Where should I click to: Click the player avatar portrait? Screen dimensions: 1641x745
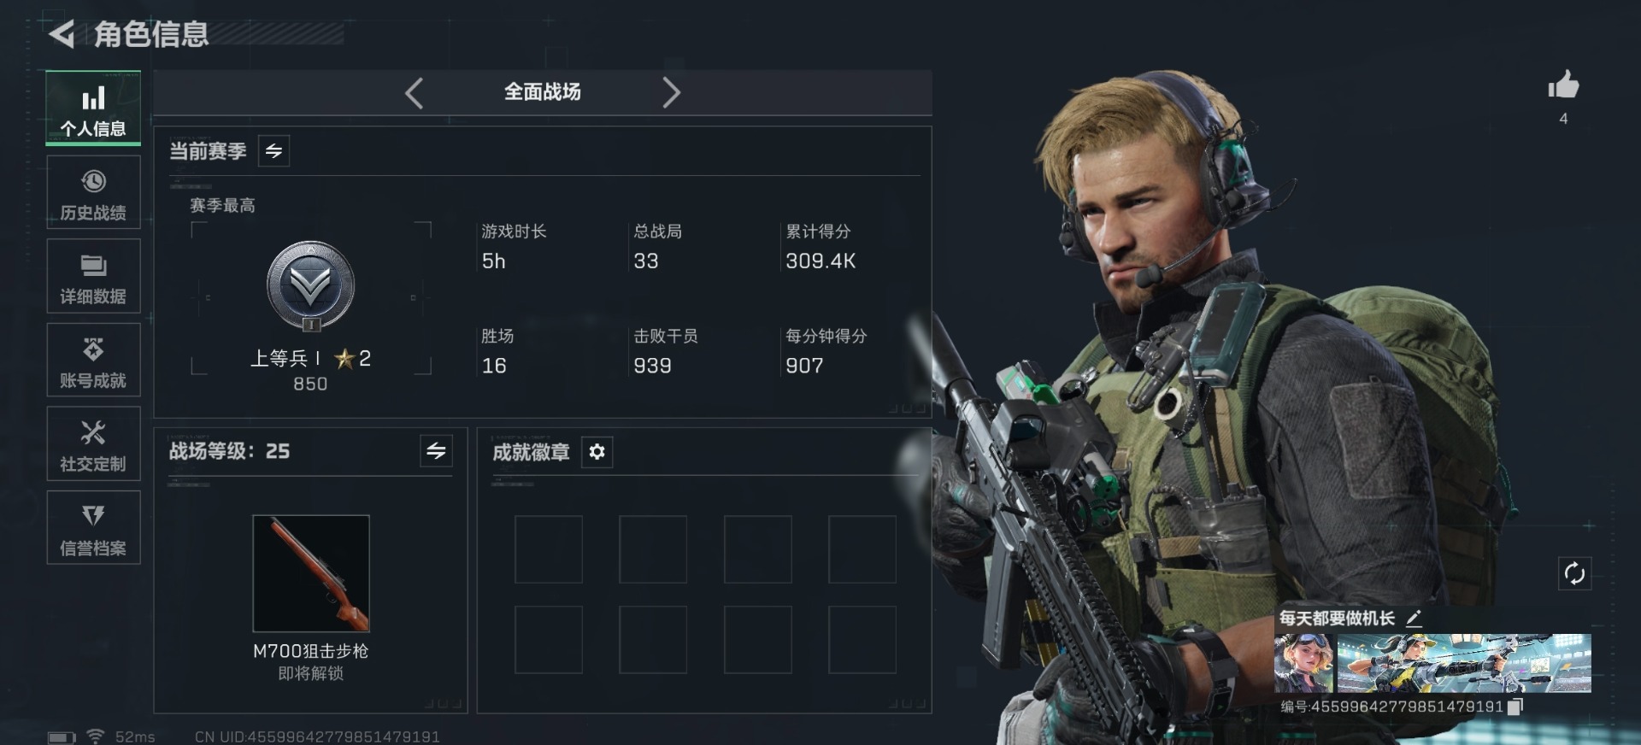coord(1303,663)
